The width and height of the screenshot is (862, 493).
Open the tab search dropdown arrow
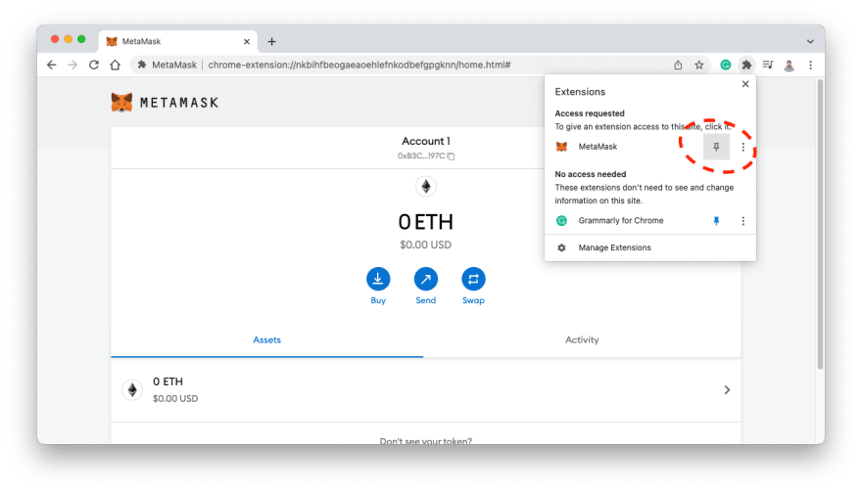pos(810,41)
